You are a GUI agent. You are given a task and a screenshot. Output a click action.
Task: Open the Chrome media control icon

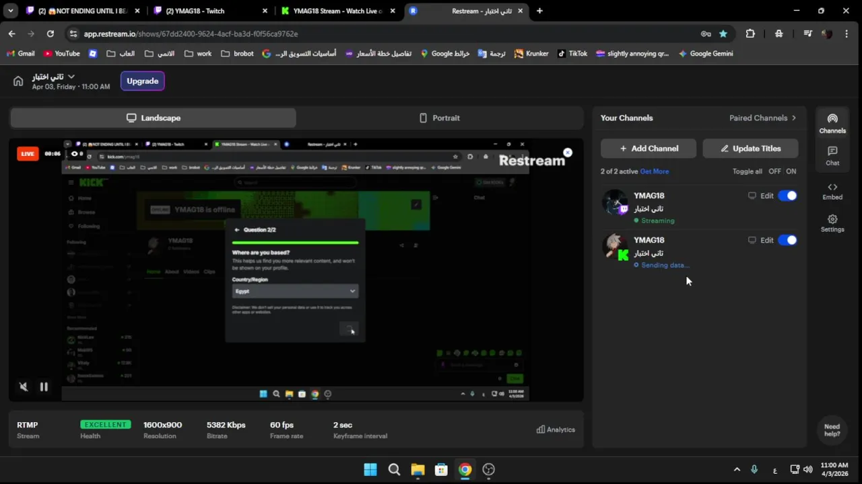tap(807, 34)
